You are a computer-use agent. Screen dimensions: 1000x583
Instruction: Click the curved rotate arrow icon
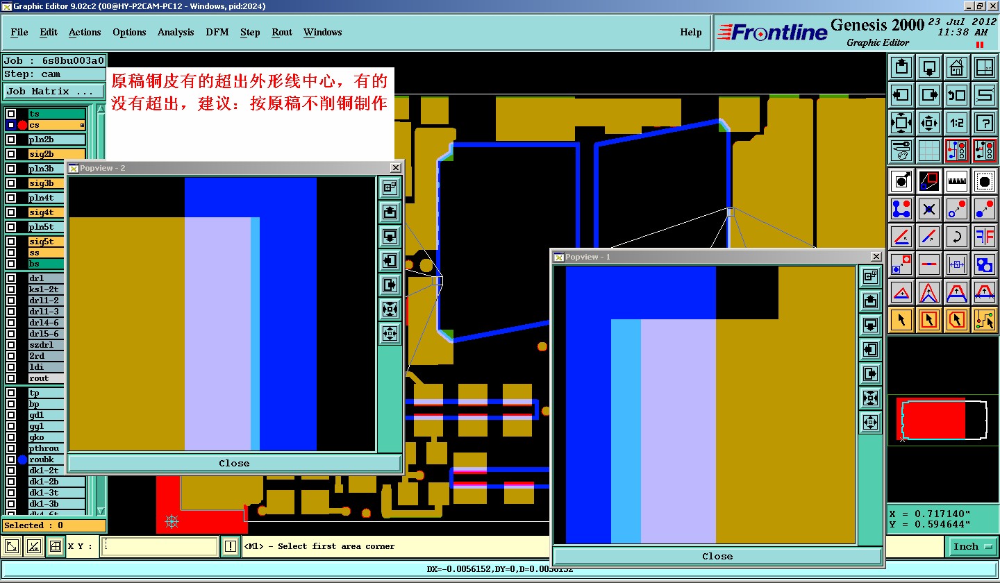957,236
